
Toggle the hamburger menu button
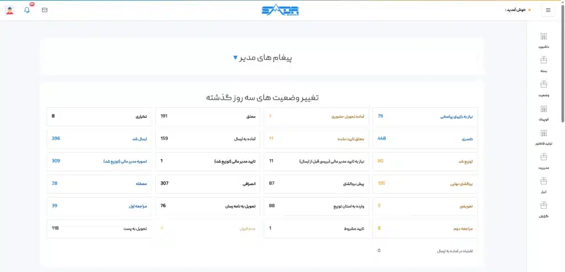pyautogui.click(x=548, y=10)
